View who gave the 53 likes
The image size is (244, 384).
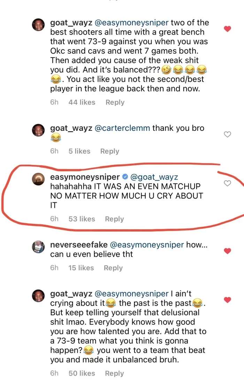click(82, 219)
